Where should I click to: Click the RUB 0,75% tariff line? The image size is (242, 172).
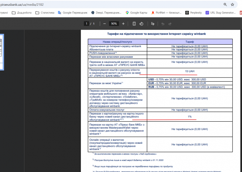(187, 87)
